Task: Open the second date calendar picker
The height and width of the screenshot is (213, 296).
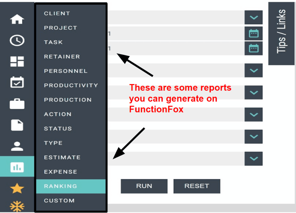Action: 254,49
